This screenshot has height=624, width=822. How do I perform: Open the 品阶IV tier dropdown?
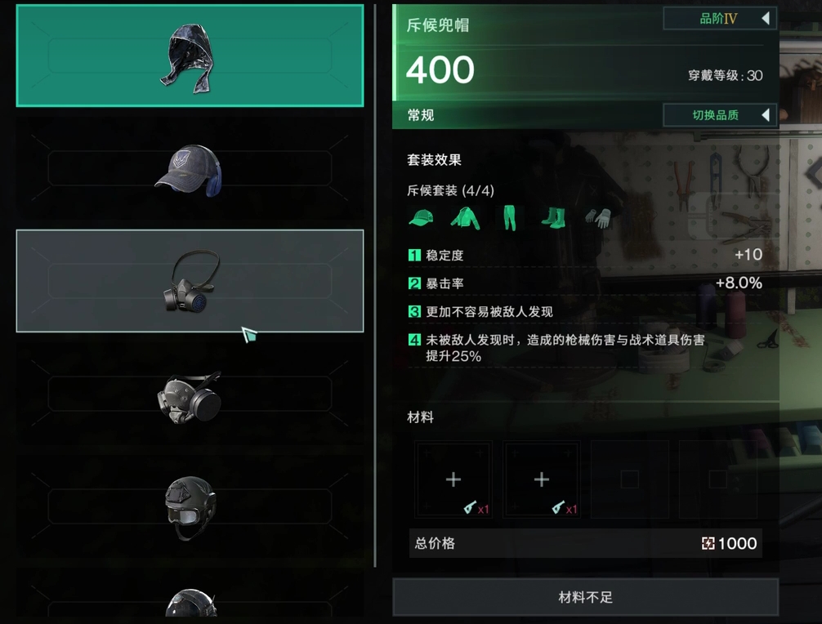[x=720, y=19]
